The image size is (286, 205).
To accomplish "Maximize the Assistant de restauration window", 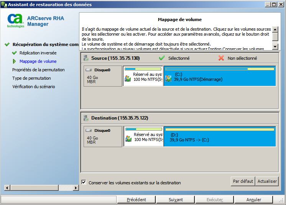I will coord(274,4).
